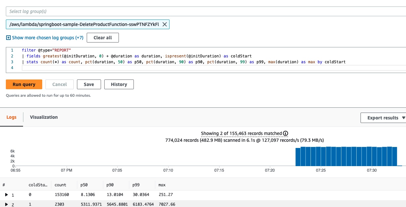Screen dimensions: 406x207
Task: Expand result row 1 details
Action: click(6, 195)
